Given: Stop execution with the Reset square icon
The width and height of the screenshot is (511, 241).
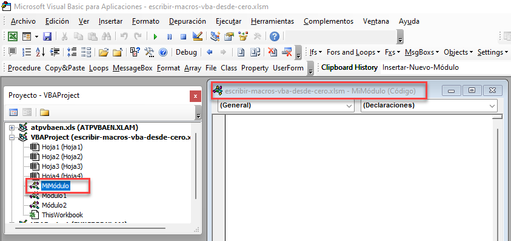Looking at the screenshot, I should (x=183, y=36).
